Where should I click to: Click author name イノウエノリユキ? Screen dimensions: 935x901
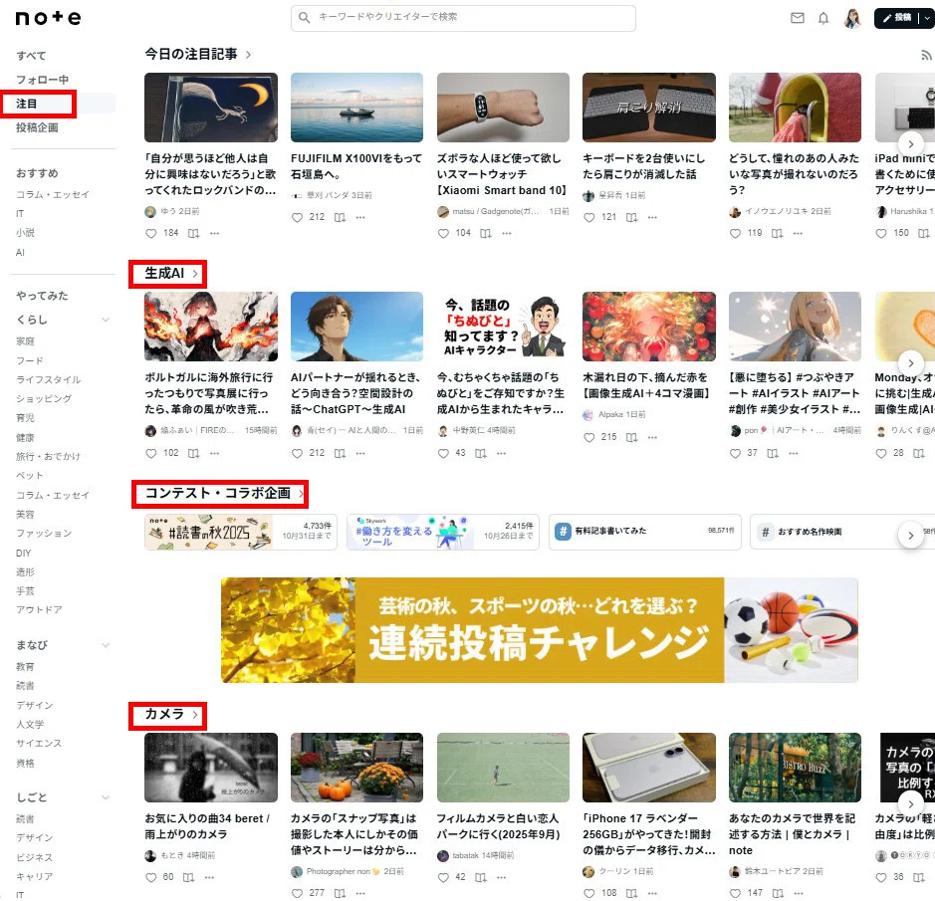776,212
